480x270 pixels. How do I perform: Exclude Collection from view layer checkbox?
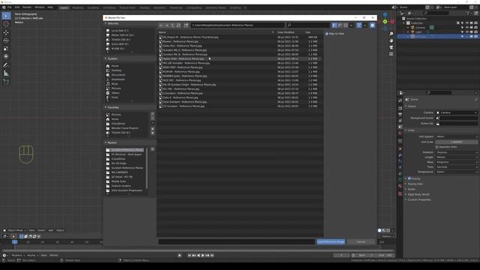(458, 23)
